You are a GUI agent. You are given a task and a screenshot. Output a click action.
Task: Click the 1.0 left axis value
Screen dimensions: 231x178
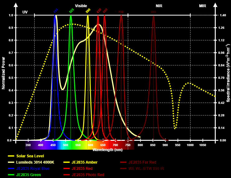11,15
